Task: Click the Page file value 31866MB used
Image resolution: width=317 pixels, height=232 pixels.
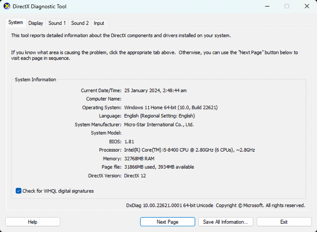Action: (159, 167)
